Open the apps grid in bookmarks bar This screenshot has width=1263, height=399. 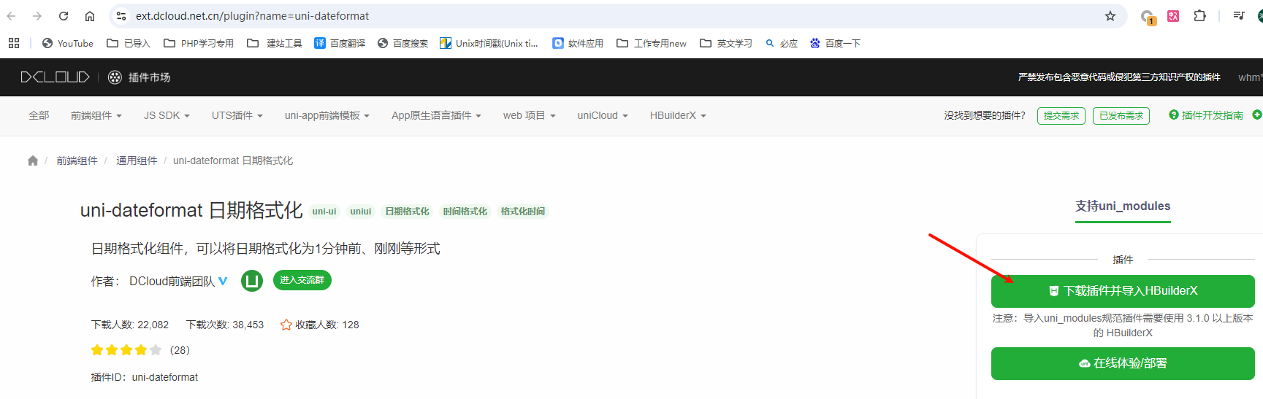(x=14, y=43)
